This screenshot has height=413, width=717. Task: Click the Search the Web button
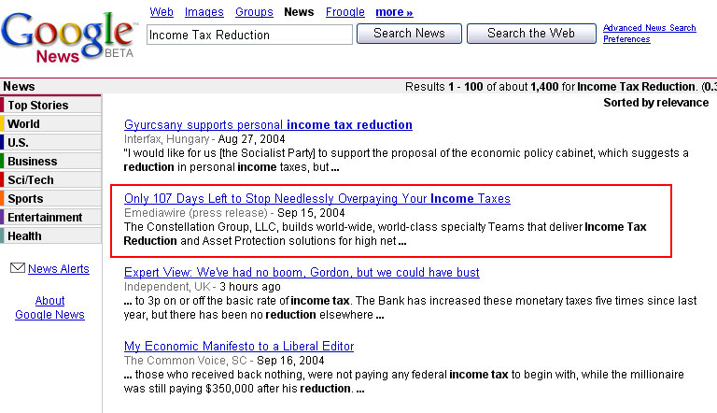531,34
